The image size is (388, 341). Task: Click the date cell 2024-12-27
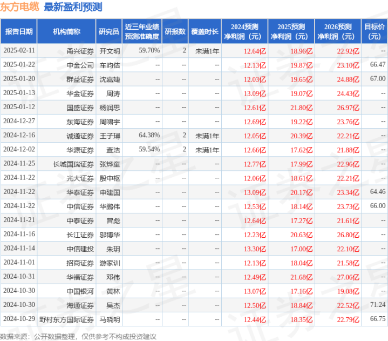pos(19,121)
